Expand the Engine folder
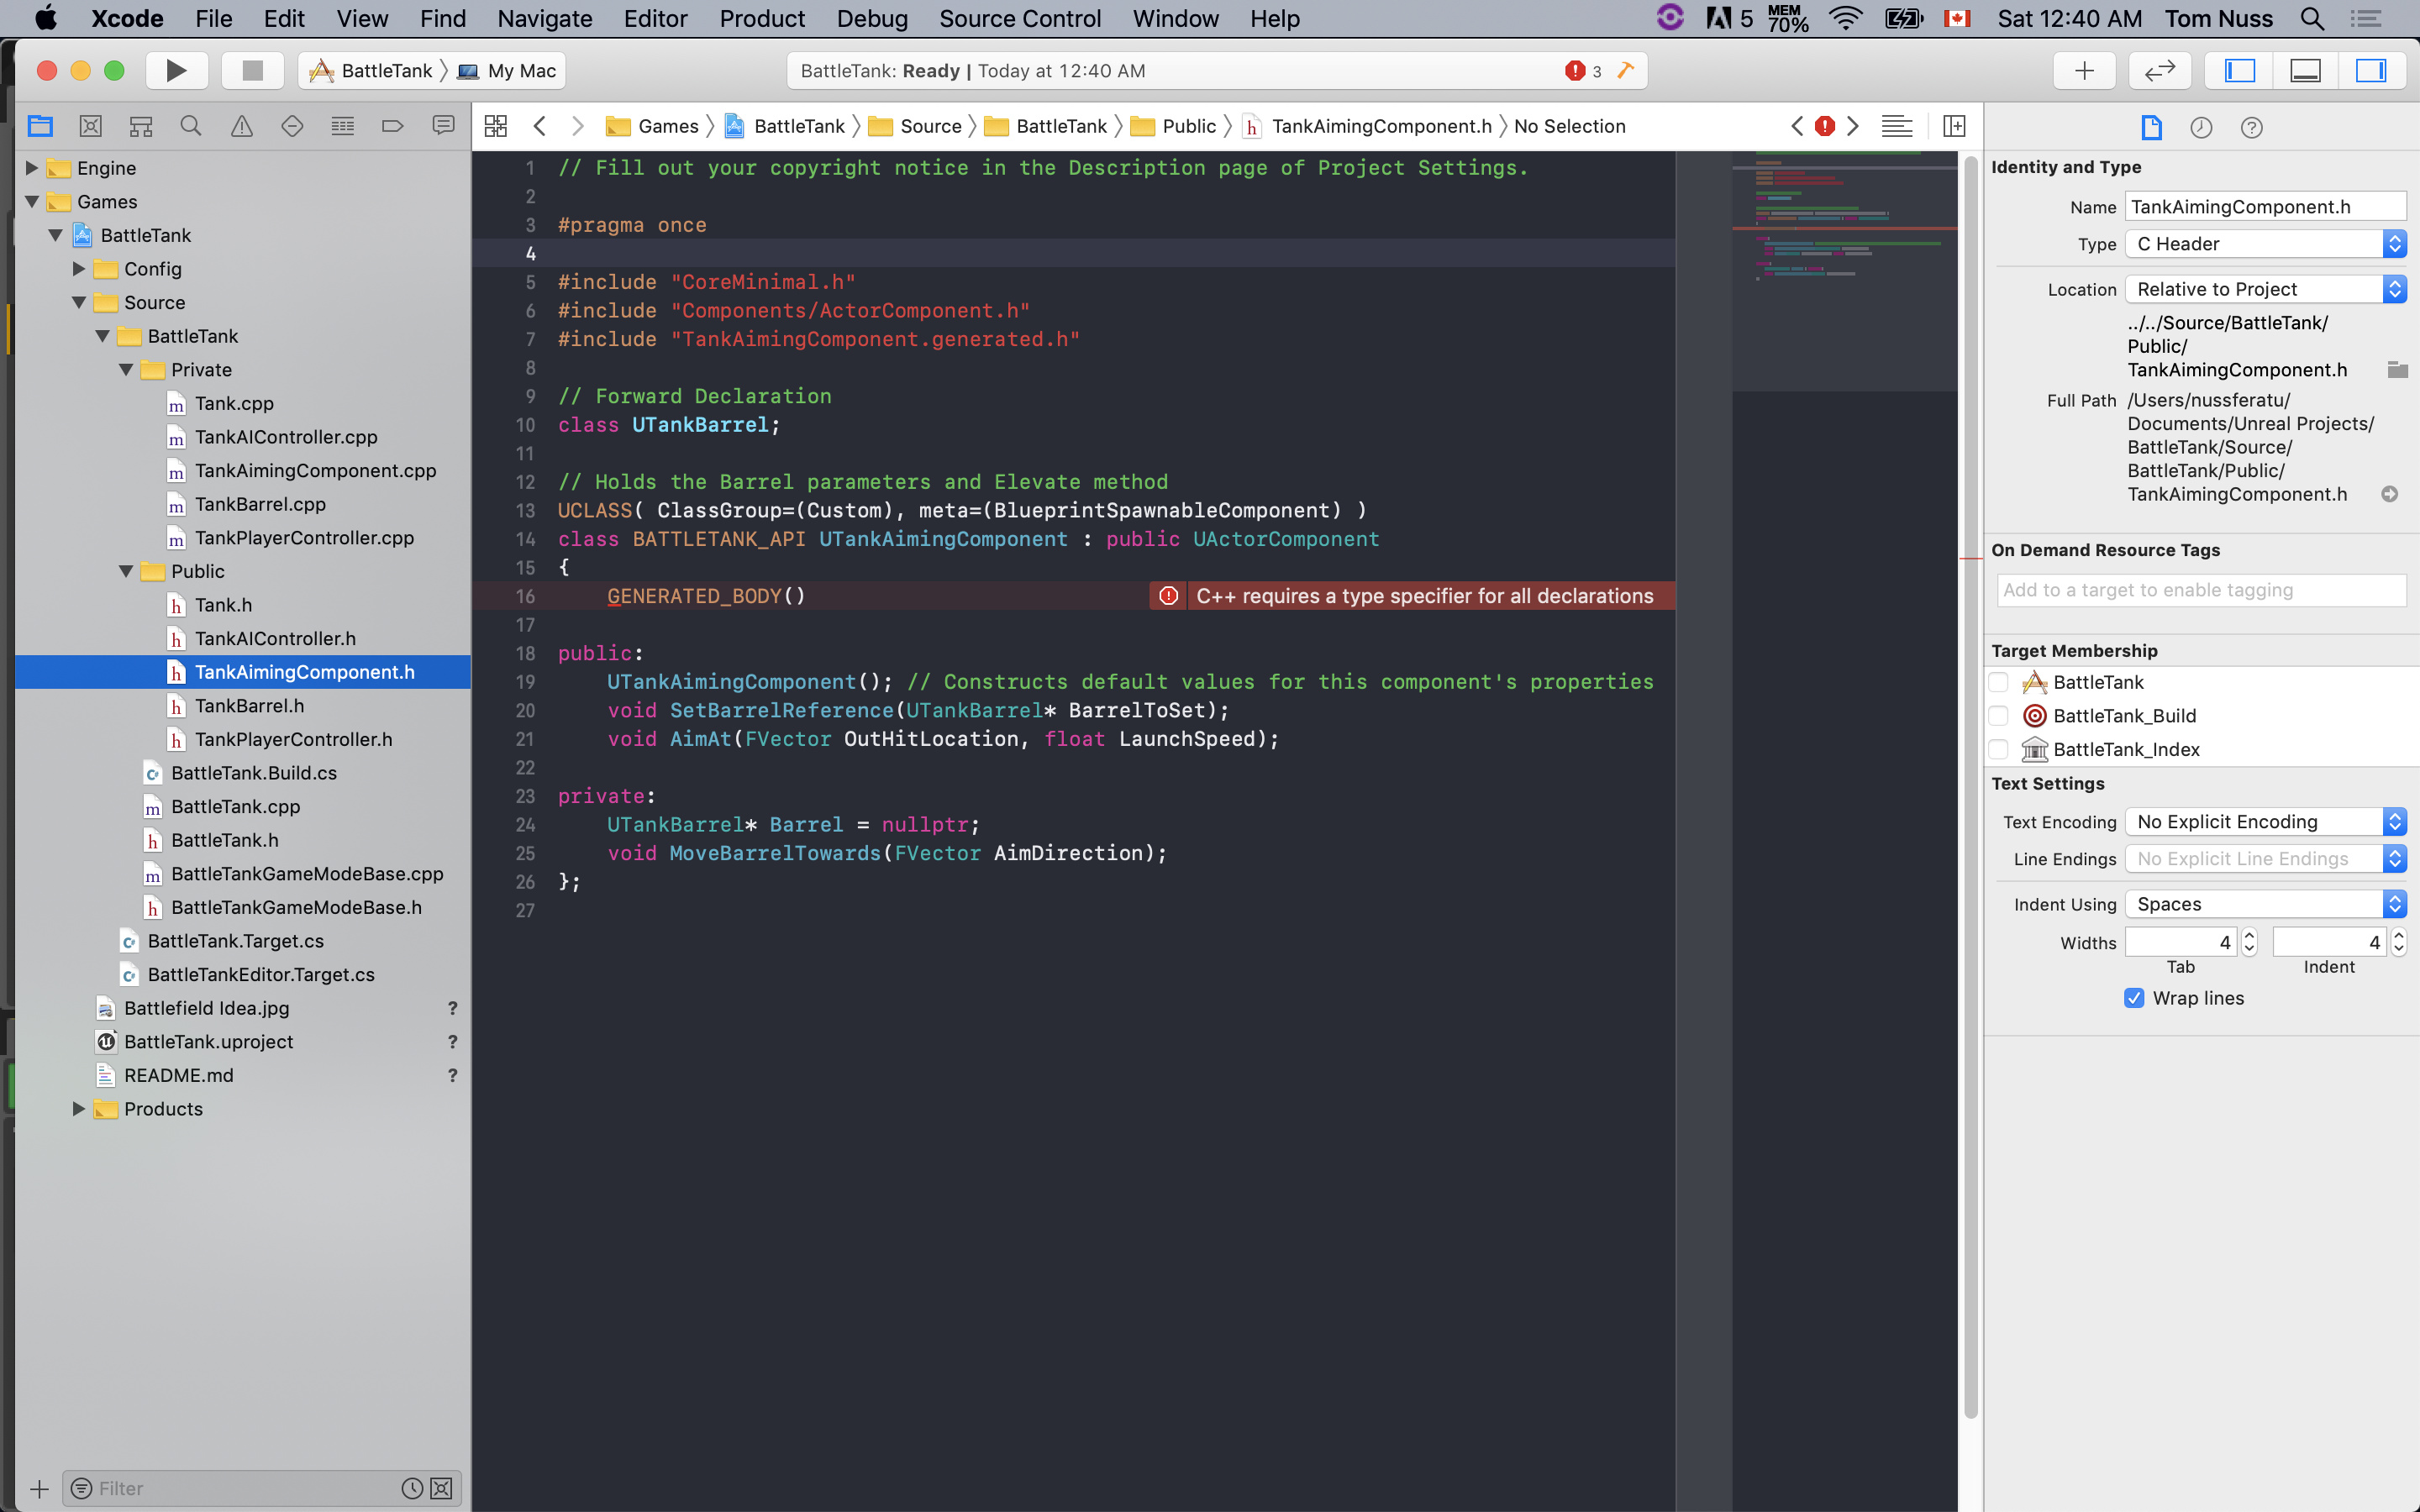2420x1512 pixels. [x=32, y=168]
